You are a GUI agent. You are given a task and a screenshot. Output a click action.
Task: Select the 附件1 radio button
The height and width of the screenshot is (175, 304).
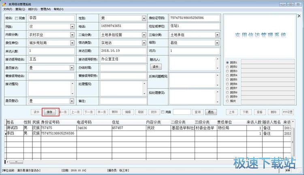227,63
